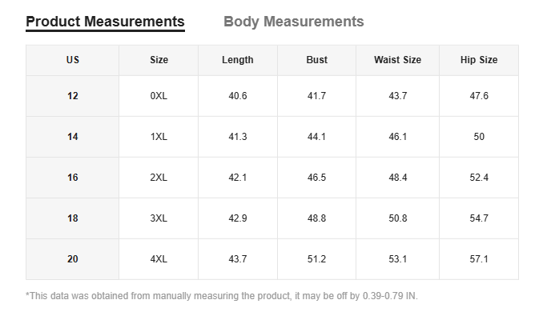Click the 57.1 hip size value
This screenshot has height=320, width=543.
click(479, 259)
